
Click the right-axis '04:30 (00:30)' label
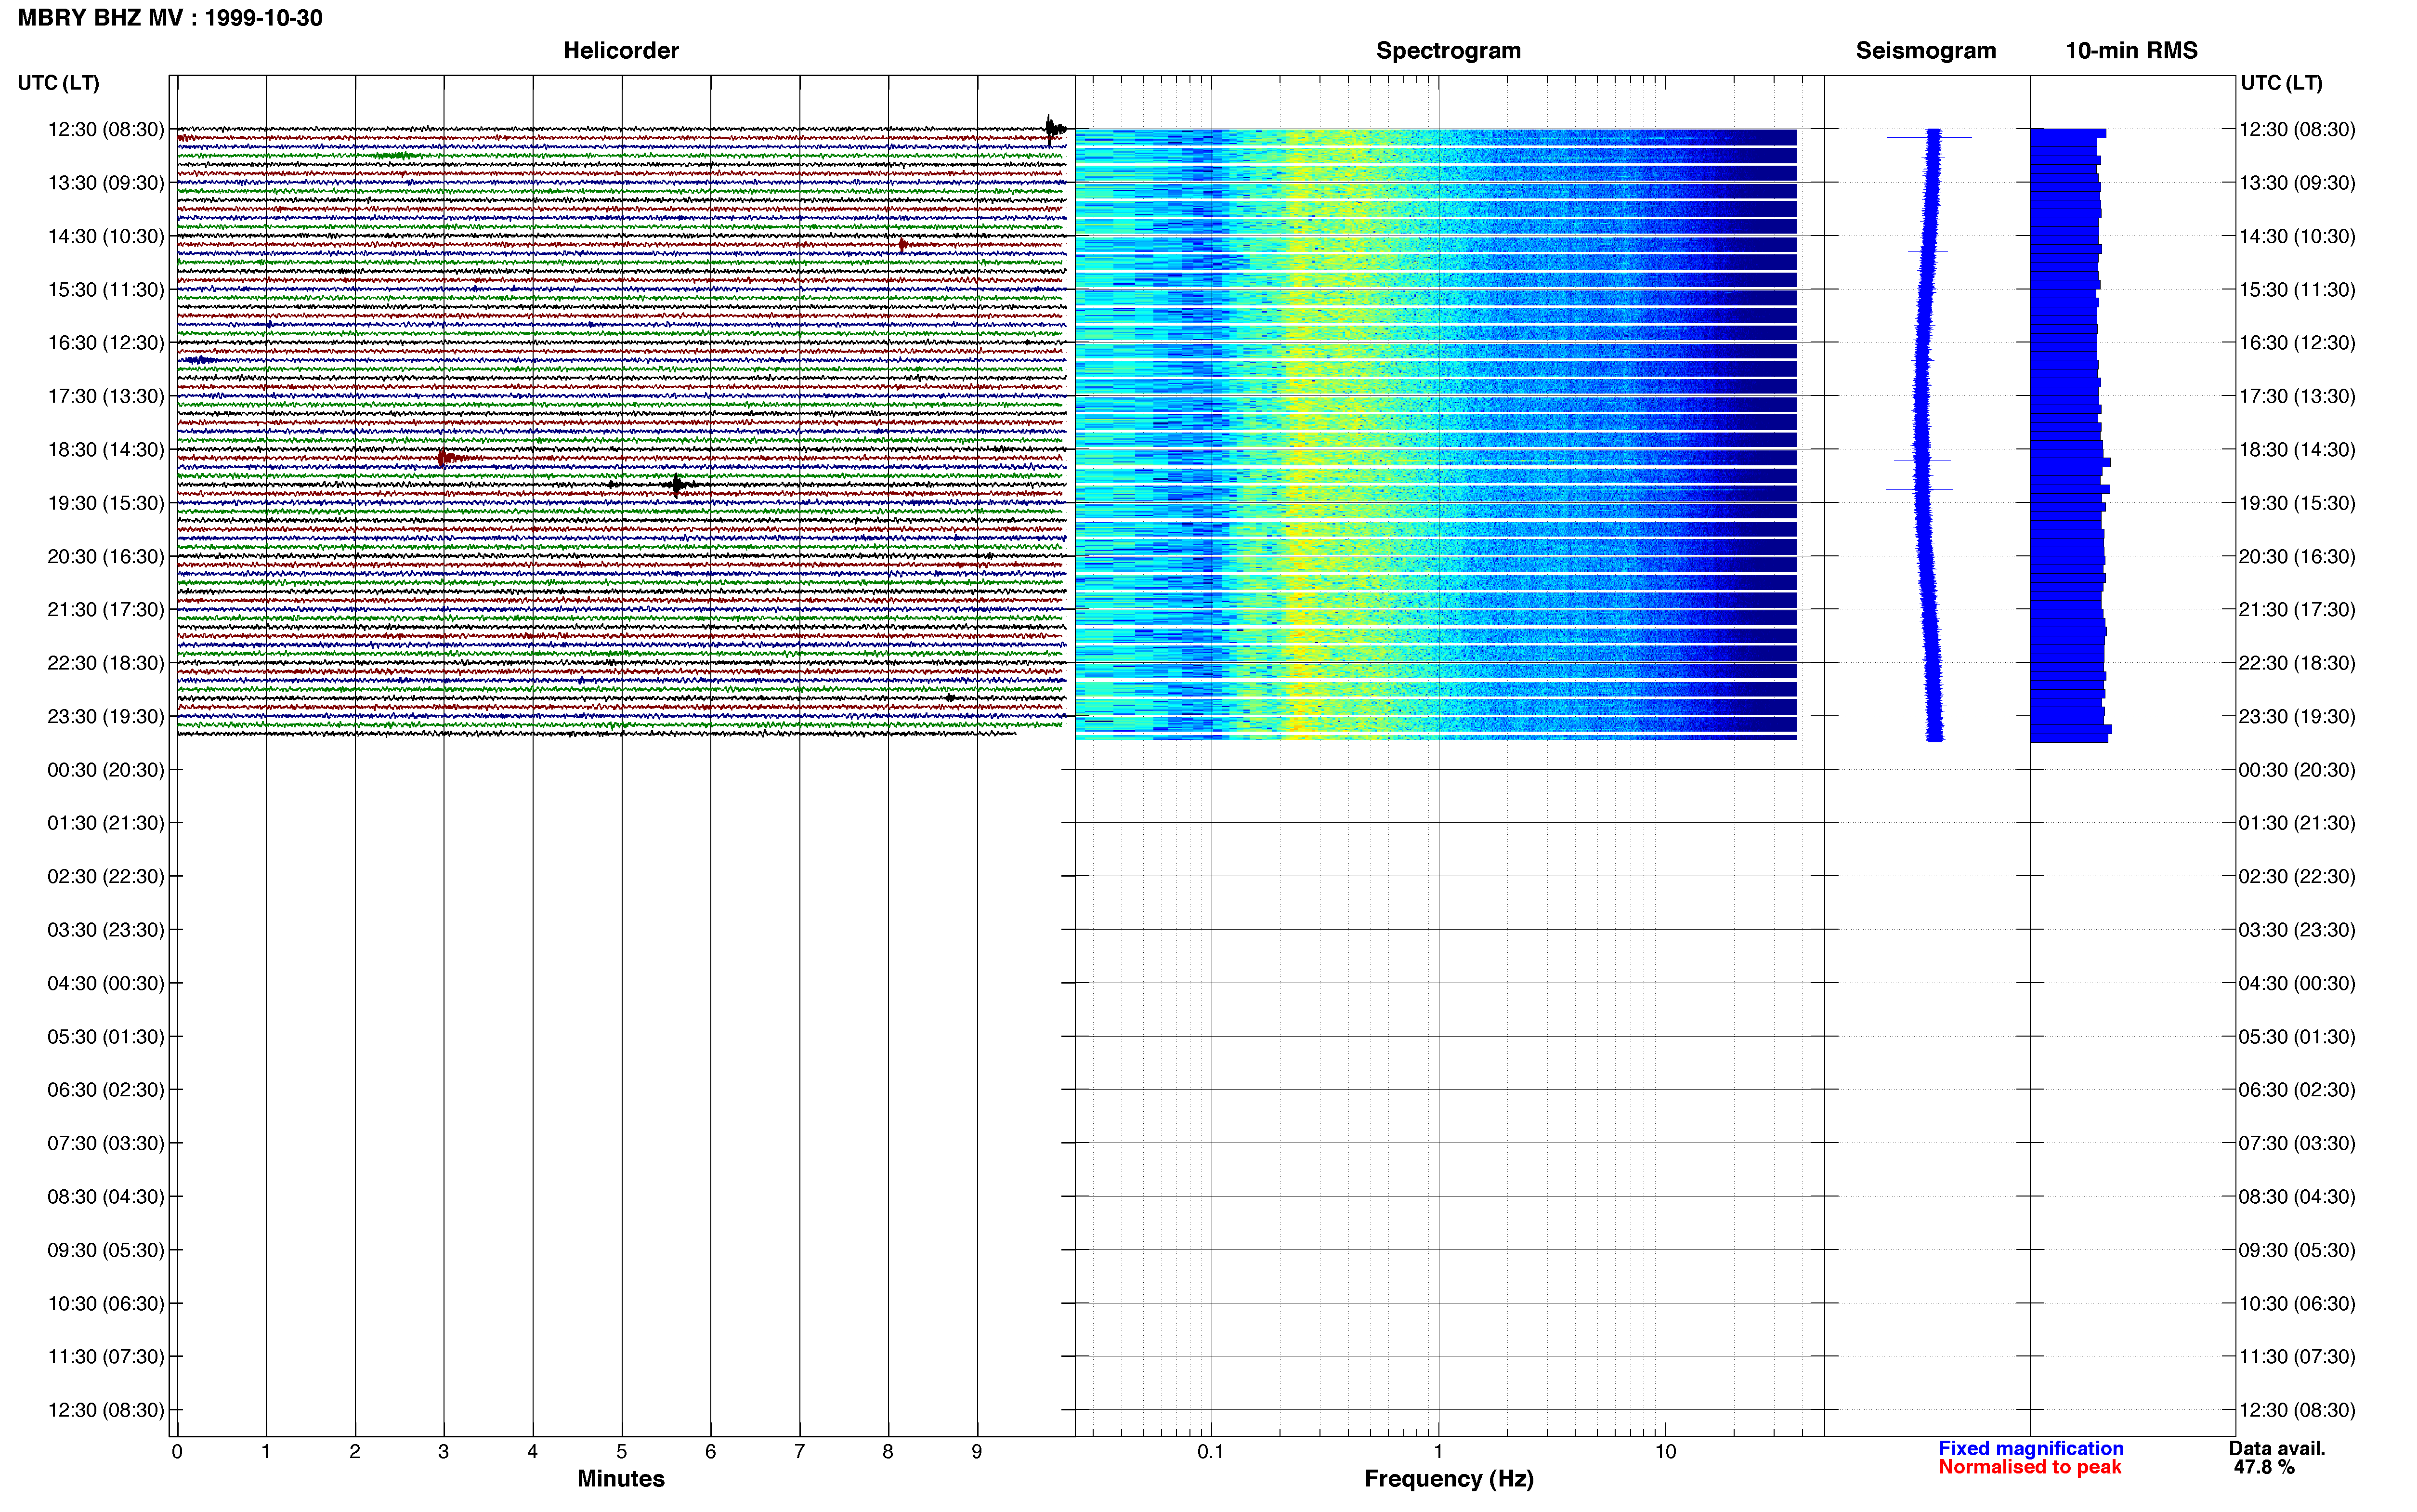point(2296,983)
